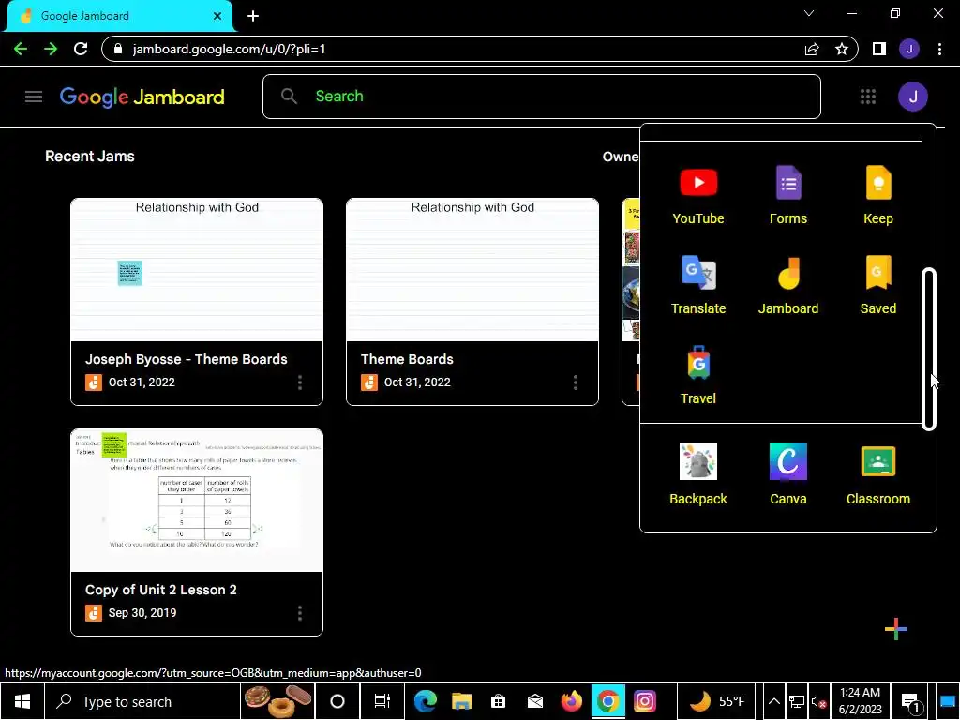Click the taskbar search box
The image size is (960, 720).
coord(142,701)
